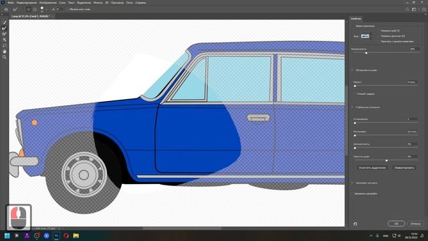Click the search icon at top right
This screenshot has height=241, width=428.
407,9
